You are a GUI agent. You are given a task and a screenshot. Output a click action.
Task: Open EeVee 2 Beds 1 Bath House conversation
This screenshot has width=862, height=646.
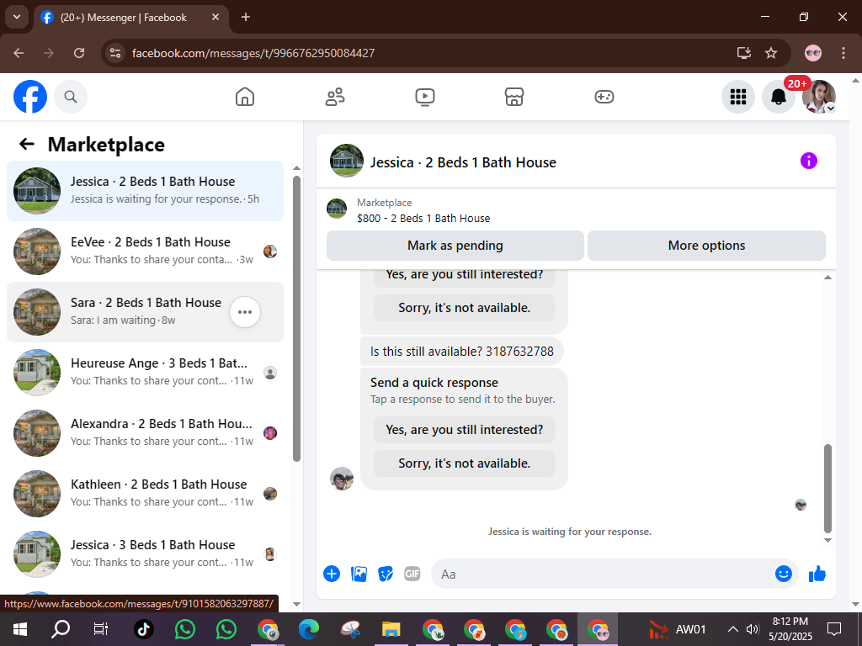tap(145, 251)
